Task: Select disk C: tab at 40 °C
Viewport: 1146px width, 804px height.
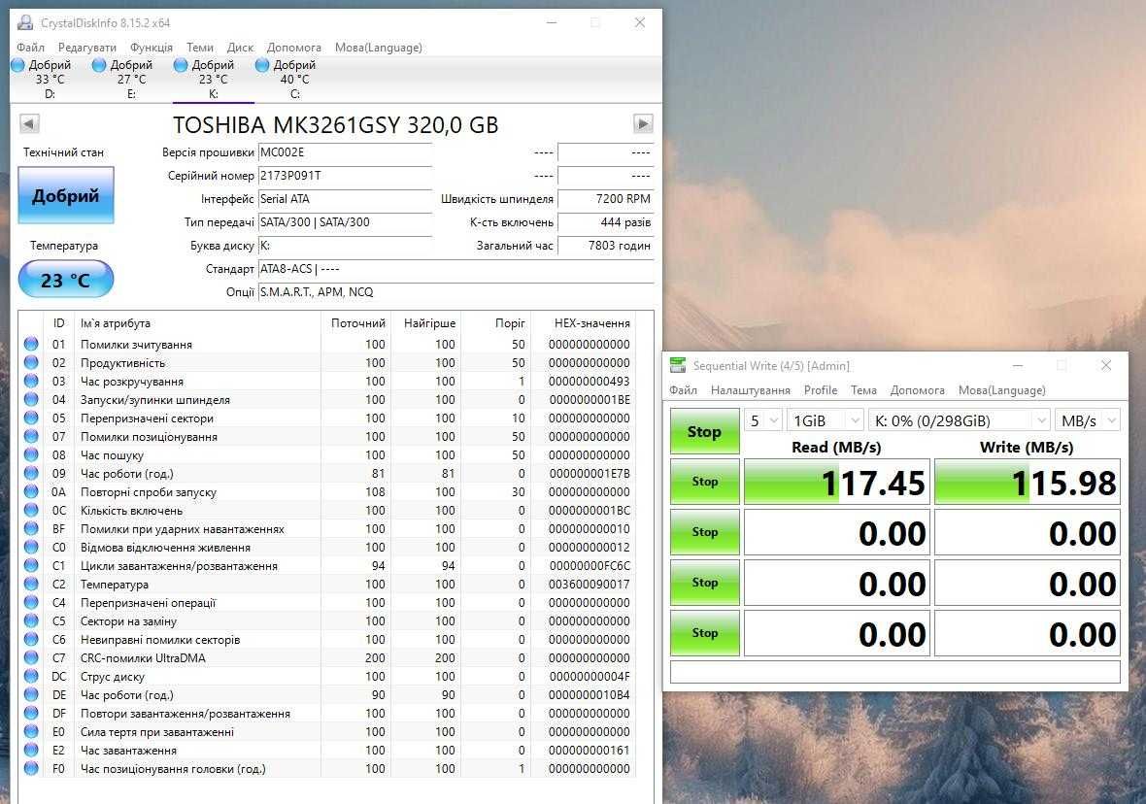Action: [294, 79]
